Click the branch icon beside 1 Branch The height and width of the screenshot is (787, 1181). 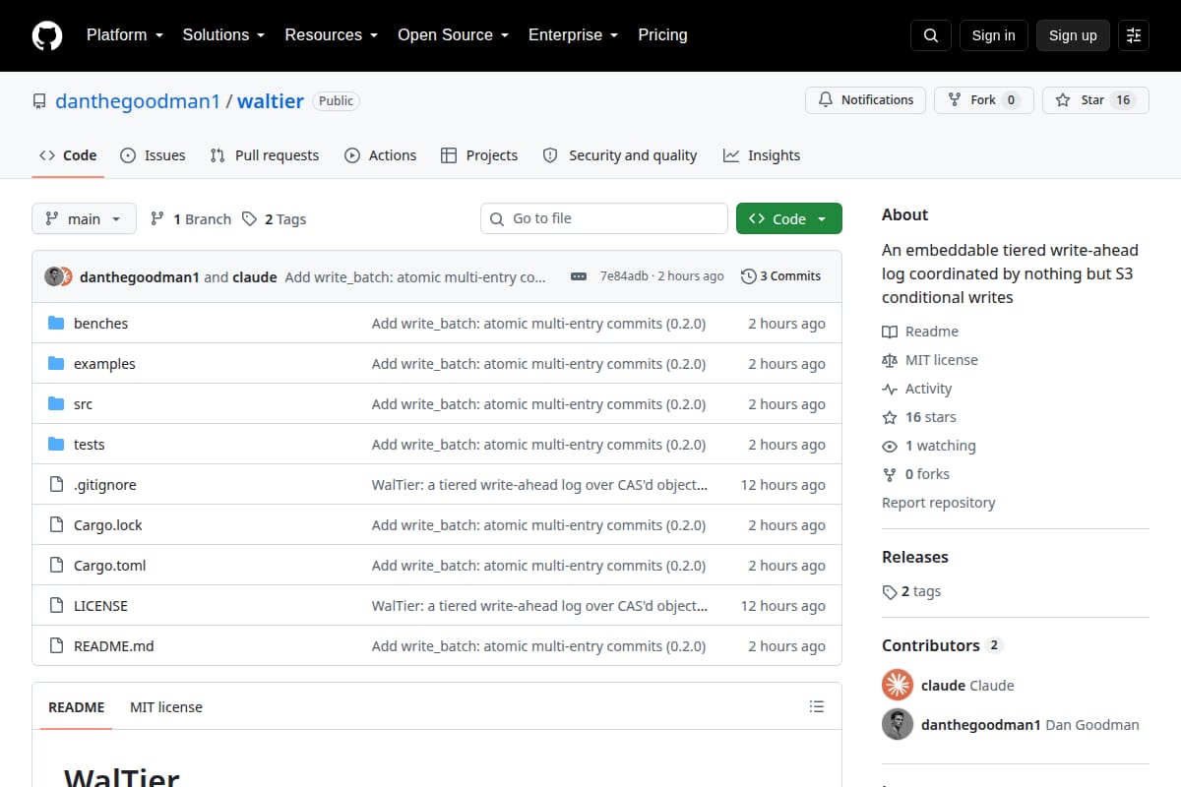pos(157,219)
